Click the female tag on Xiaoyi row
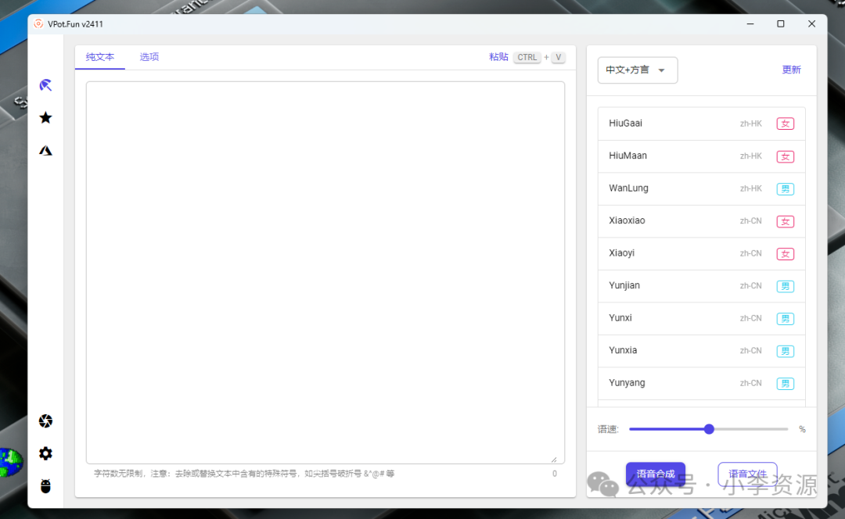The image size is (845, 519). click(786, 253)
